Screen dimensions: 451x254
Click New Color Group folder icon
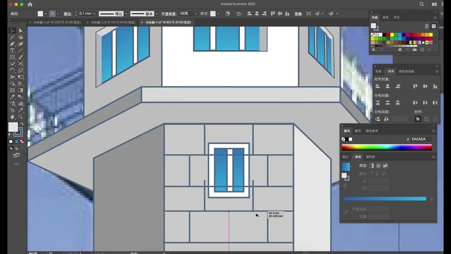(415, 50)
